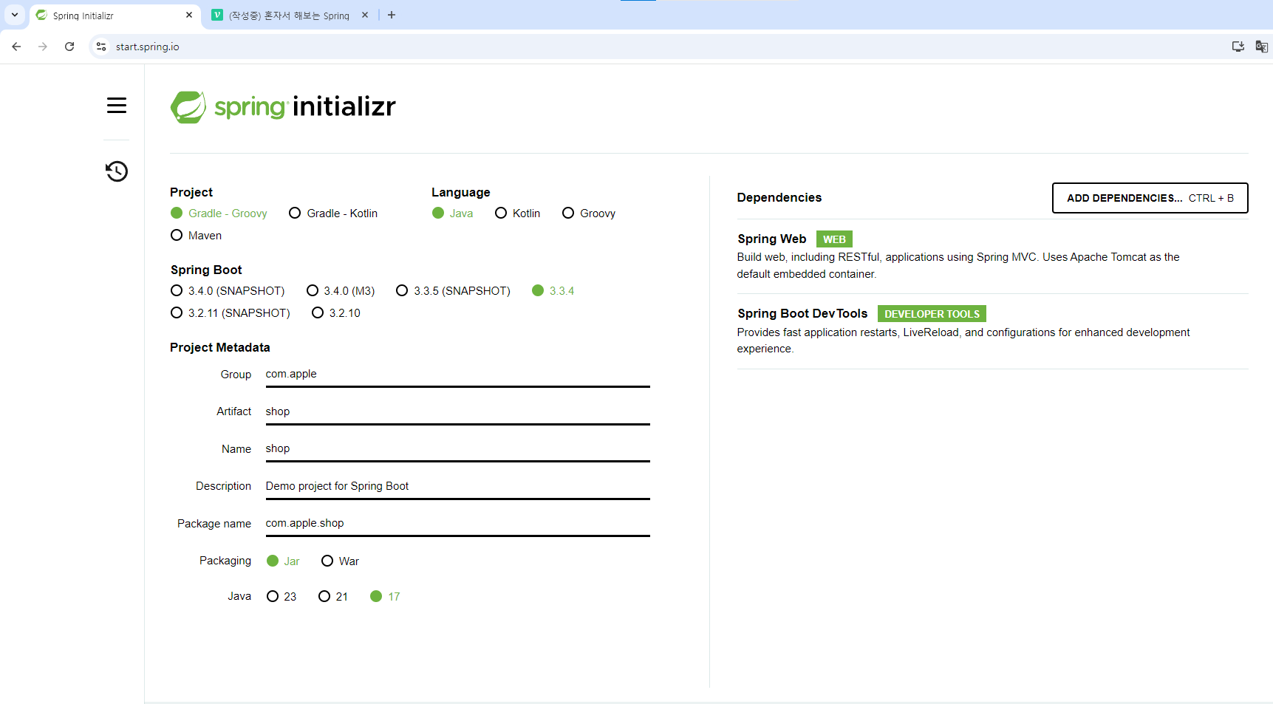This screenshot has width=1273, height=704.
Task: Open the hamburger menu icon
Action: click(x=117, y=106)
